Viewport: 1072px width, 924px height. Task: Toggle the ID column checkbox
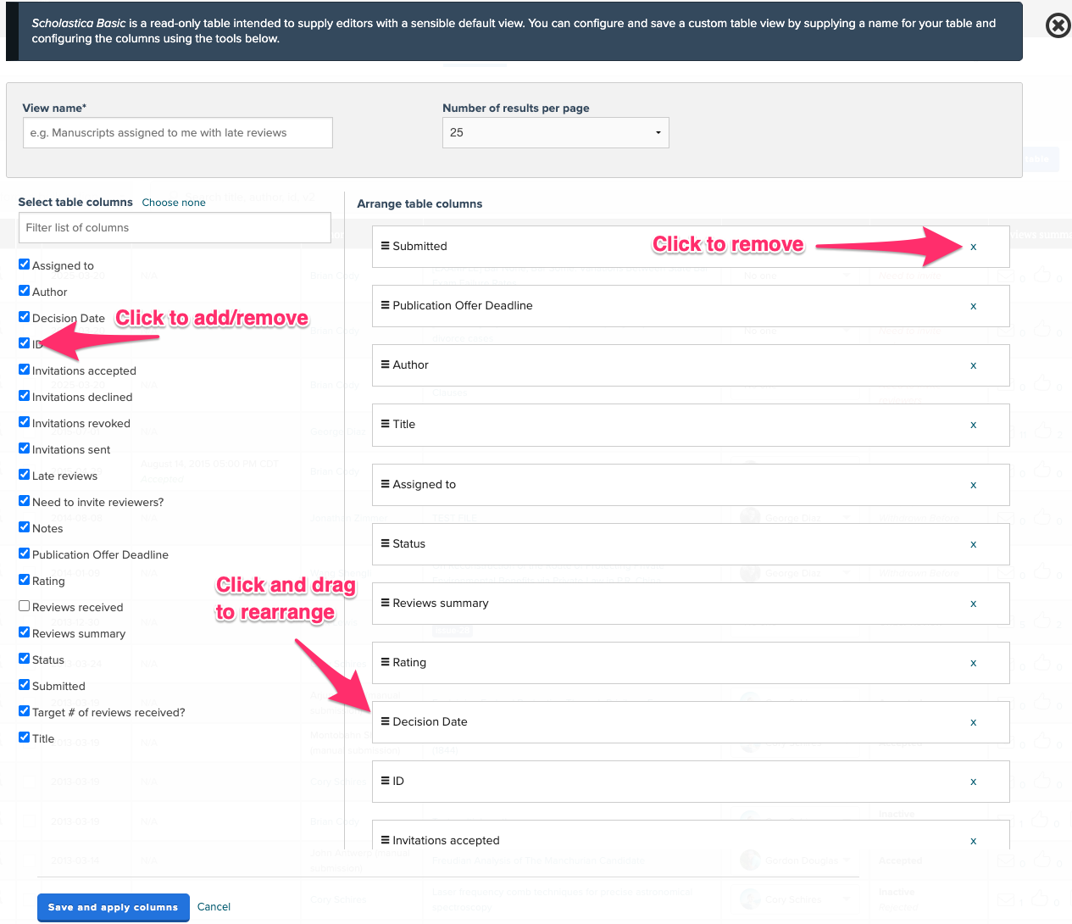(25, 343)
